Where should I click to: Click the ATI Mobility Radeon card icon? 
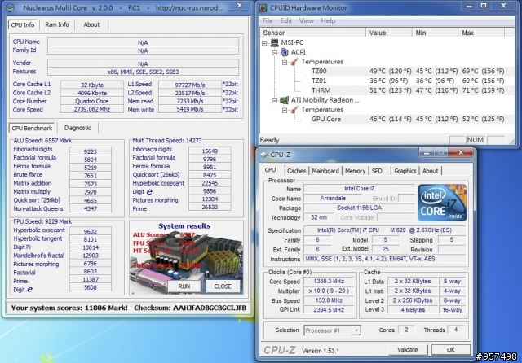(285, 100)
